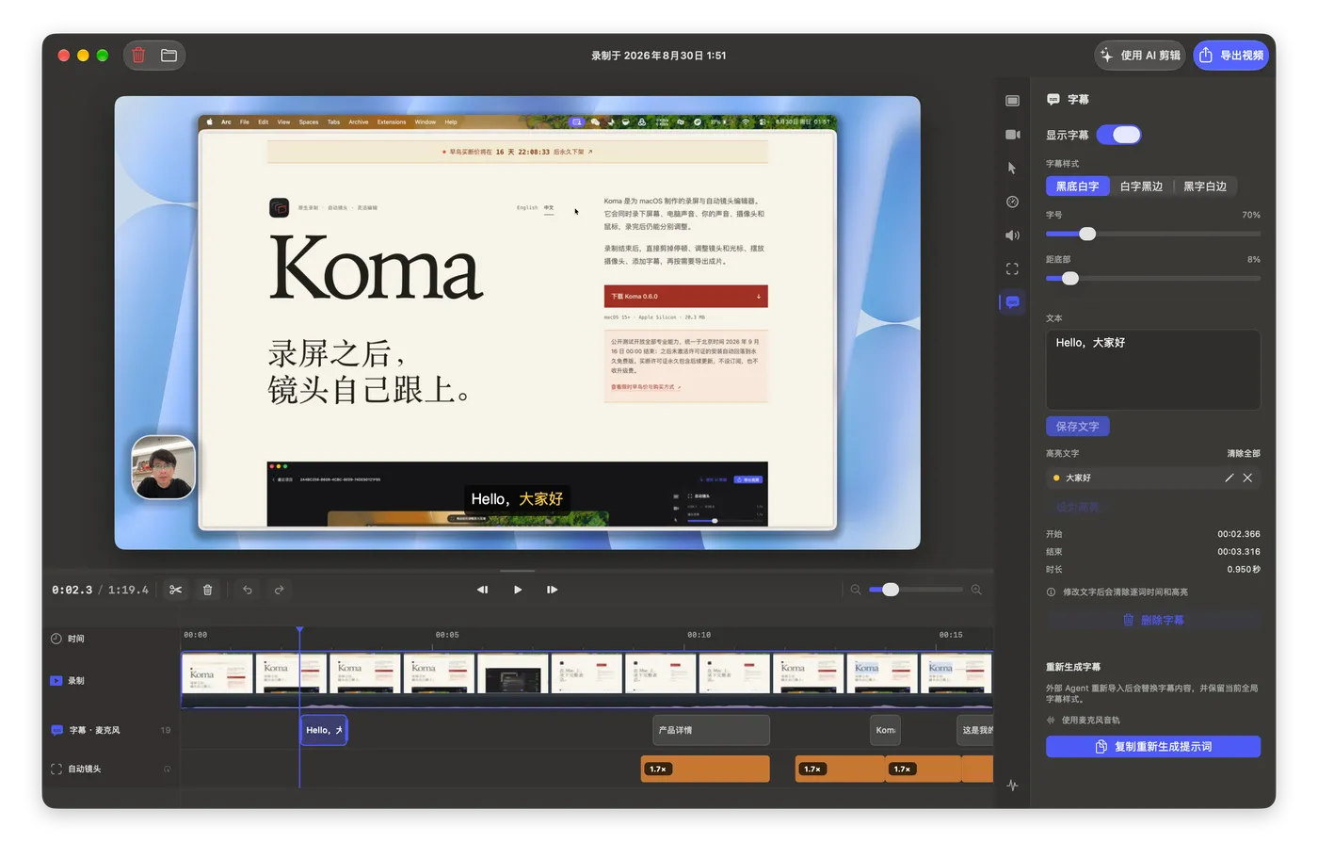Open the auto-zoom frame sidebar icon
Screen dimensions: 1318x859
click(x=1012, y=268)
